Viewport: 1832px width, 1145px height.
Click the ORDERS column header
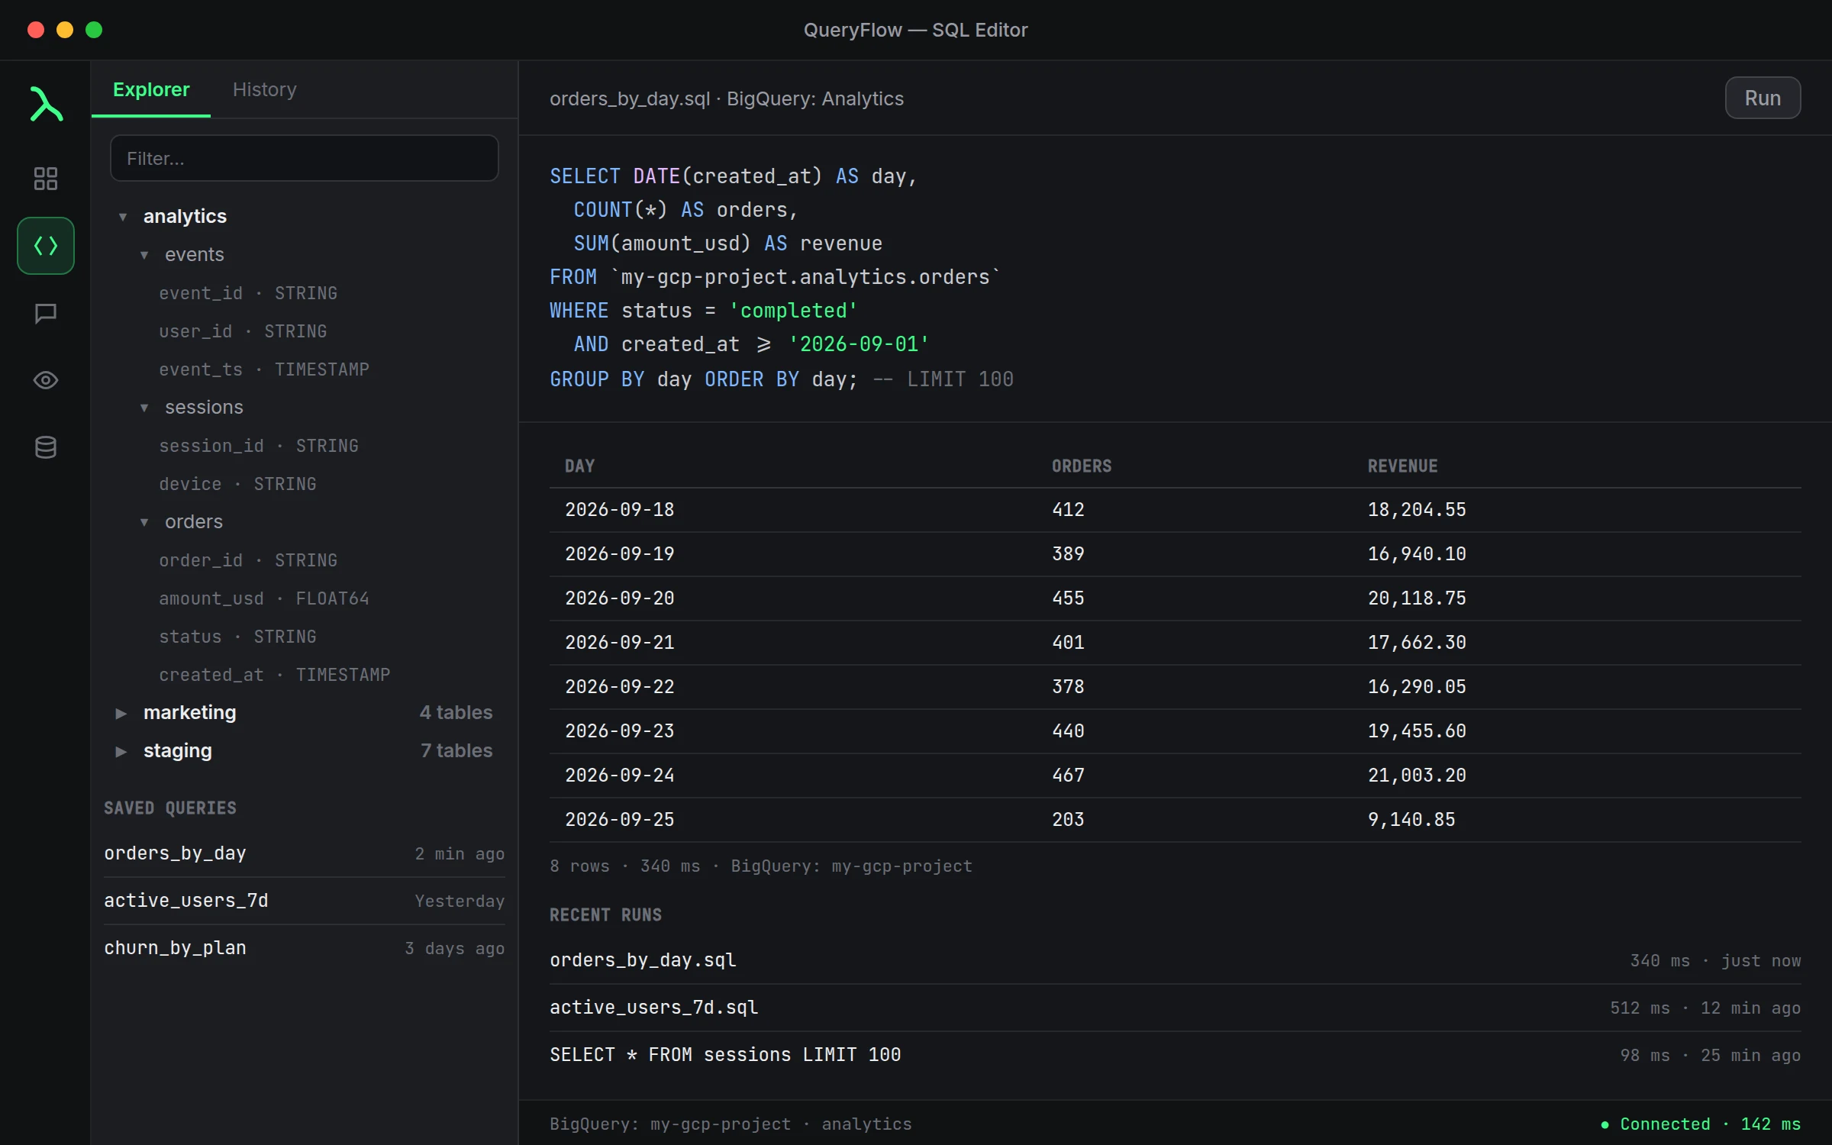pos(1082,466)
